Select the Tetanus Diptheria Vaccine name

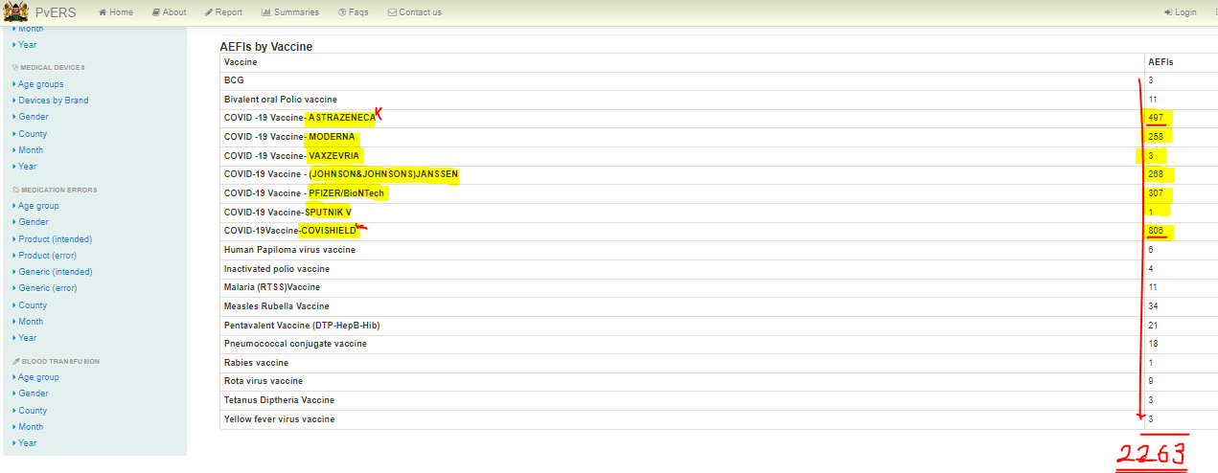point(279,400)
